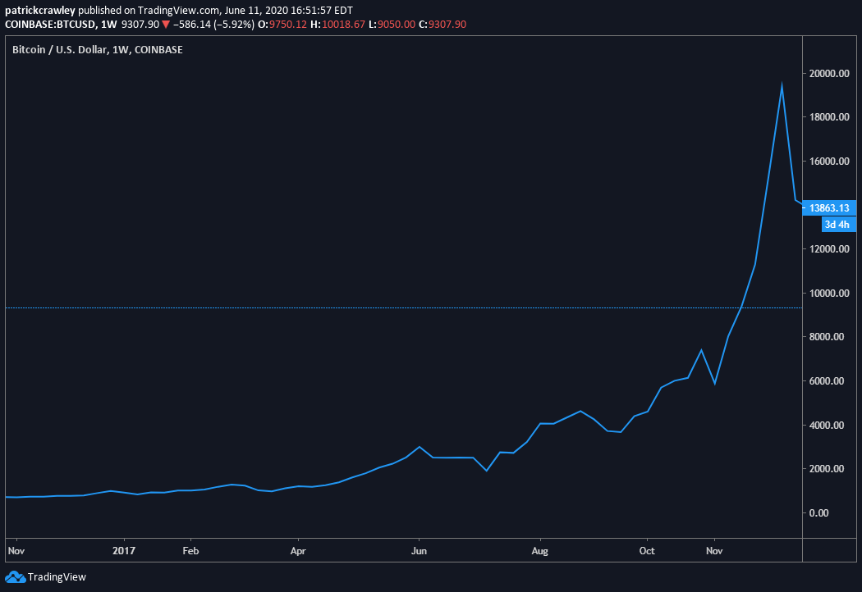
Task: Click the 3d 4h countdown label
Action: coord(838,224)
